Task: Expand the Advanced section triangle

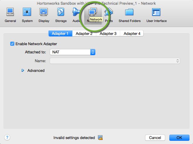Action: pyautogui.click(x=23, y=70)
